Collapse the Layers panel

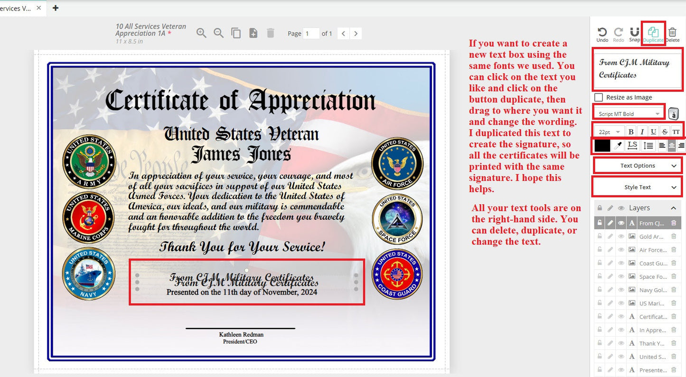point(674,208)
